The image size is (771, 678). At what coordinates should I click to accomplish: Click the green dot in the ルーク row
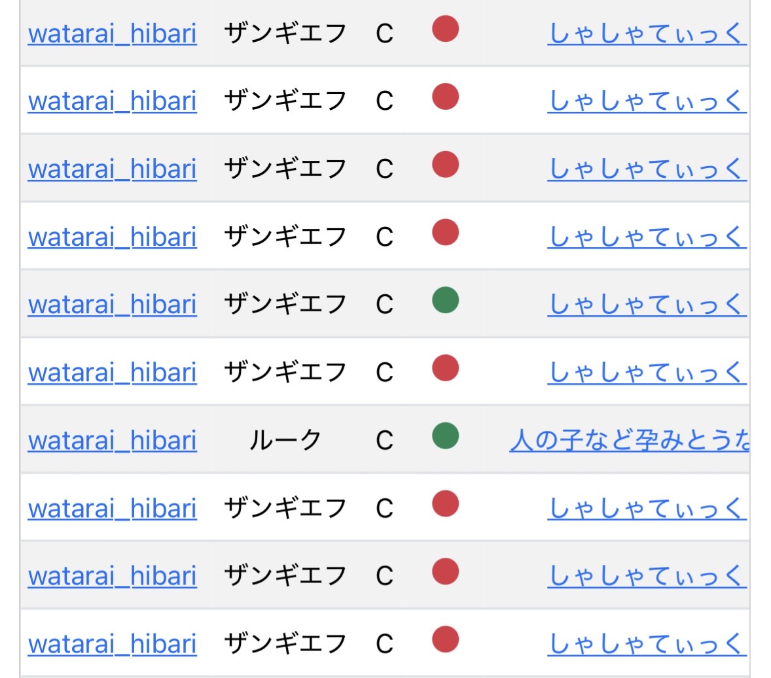click(445, 437)
